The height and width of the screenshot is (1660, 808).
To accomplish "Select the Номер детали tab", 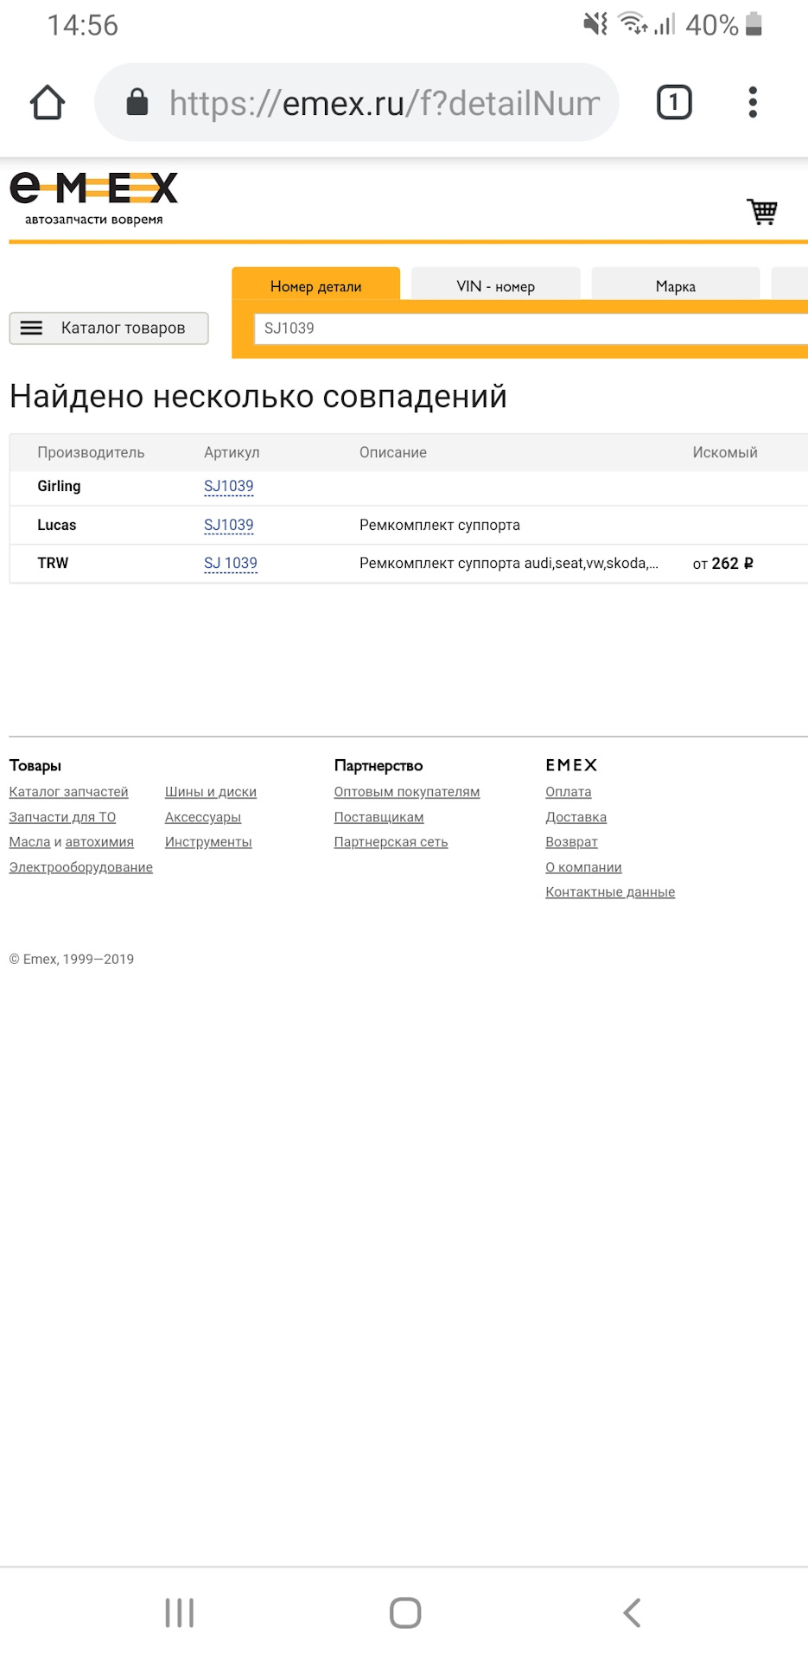I will 315,286.
